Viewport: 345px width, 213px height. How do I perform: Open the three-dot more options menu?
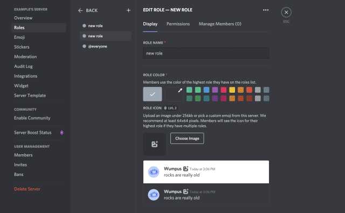tap(266, 10)
